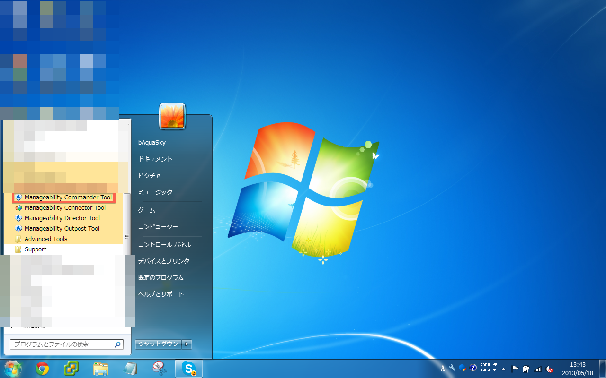Screen dimensions: 606x378
Task: Open Google Chrome from the taskbar
Action: point(43,369)
